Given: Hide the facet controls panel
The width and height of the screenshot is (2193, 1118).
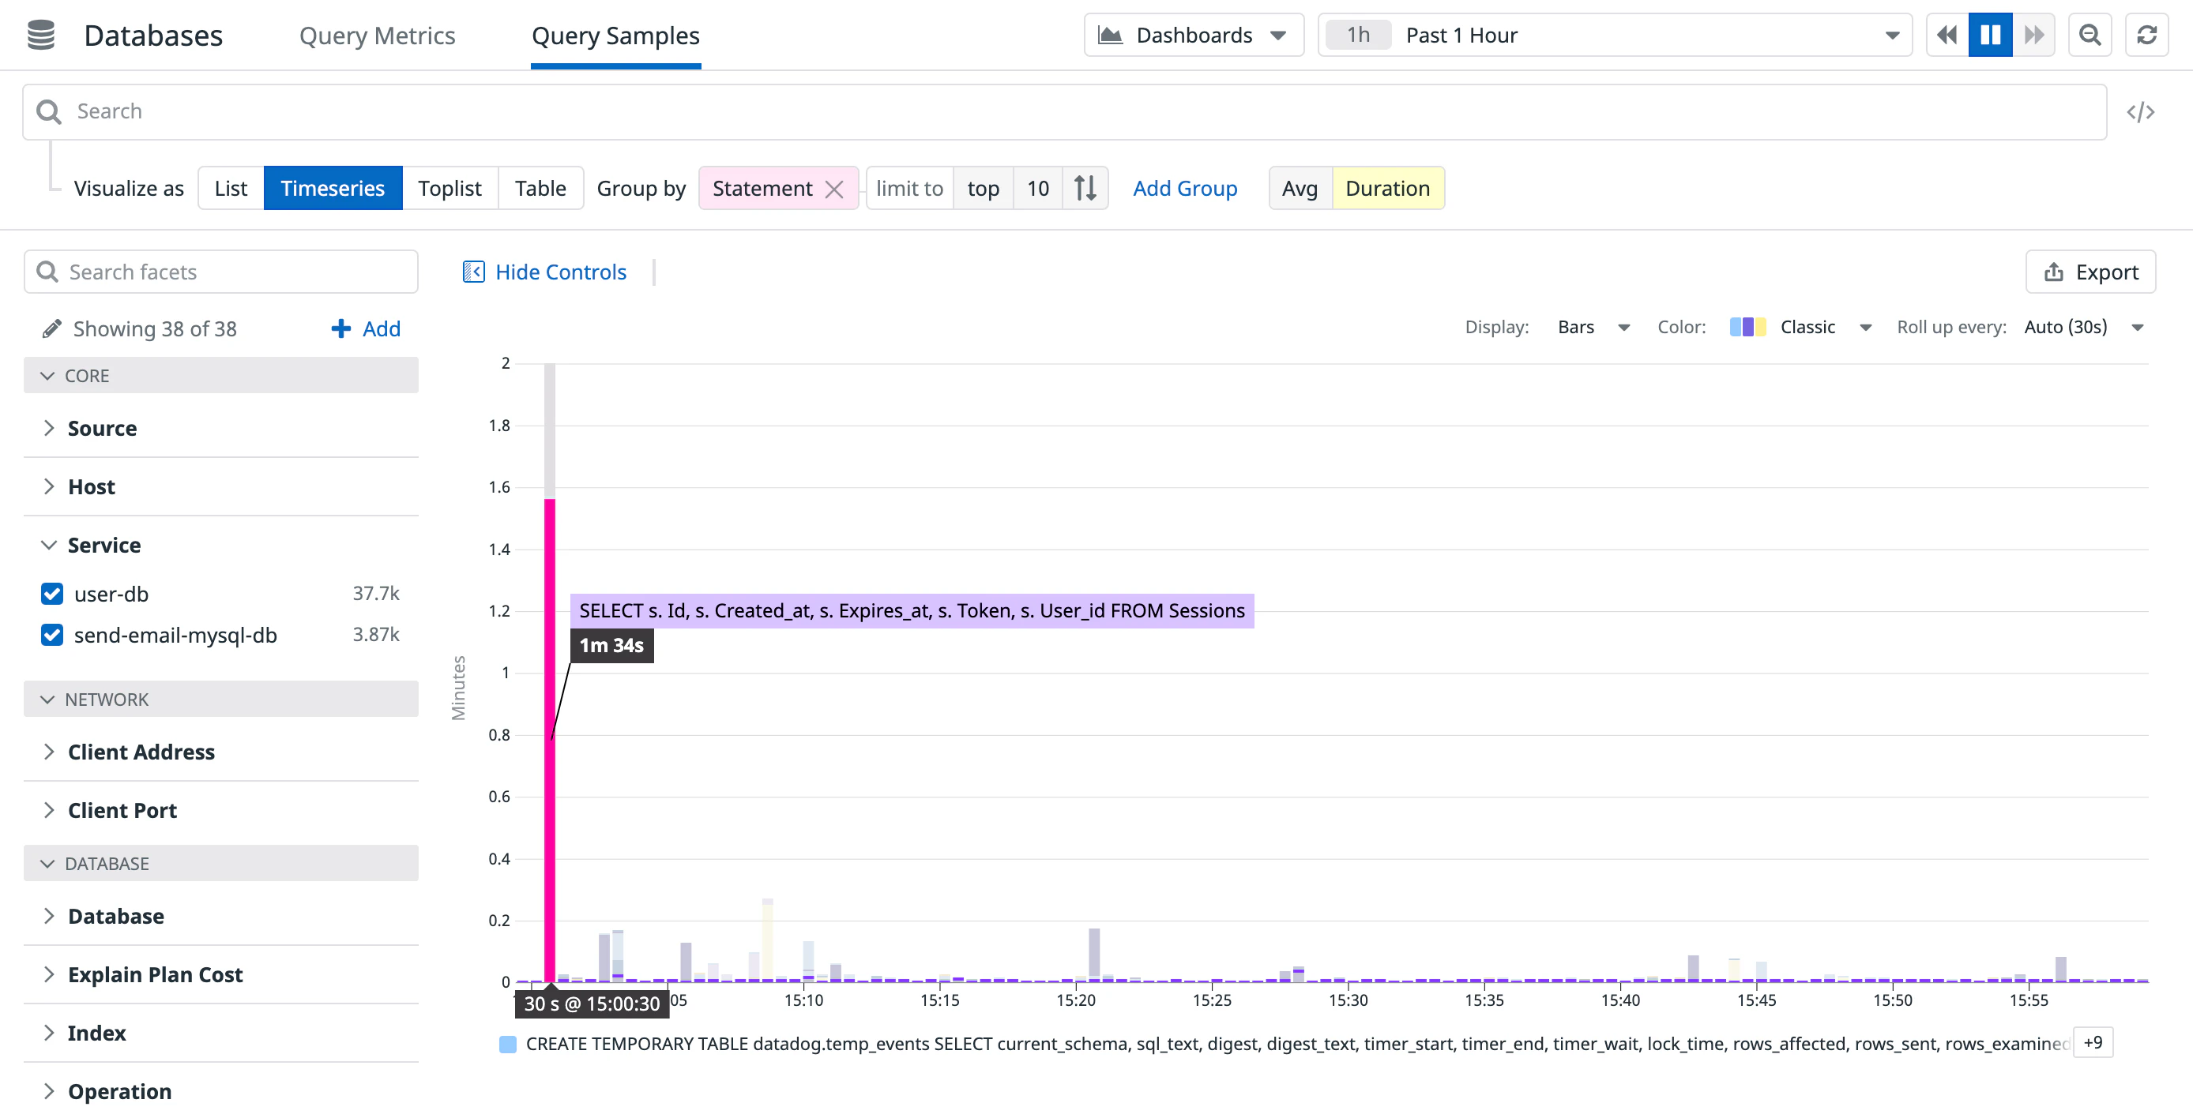Looking at the screenshot, I should click(x=545, y=272).
